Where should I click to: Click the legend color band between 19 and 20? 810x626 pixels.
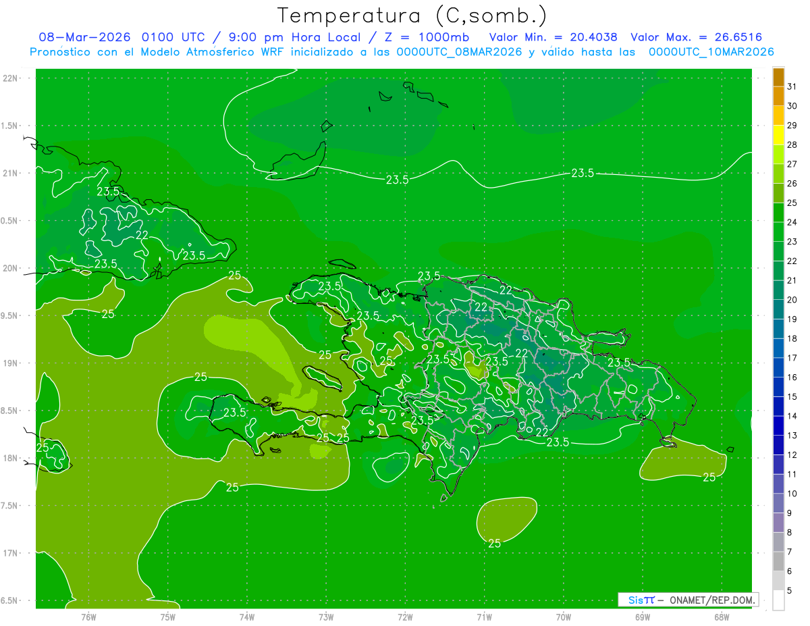778,310
